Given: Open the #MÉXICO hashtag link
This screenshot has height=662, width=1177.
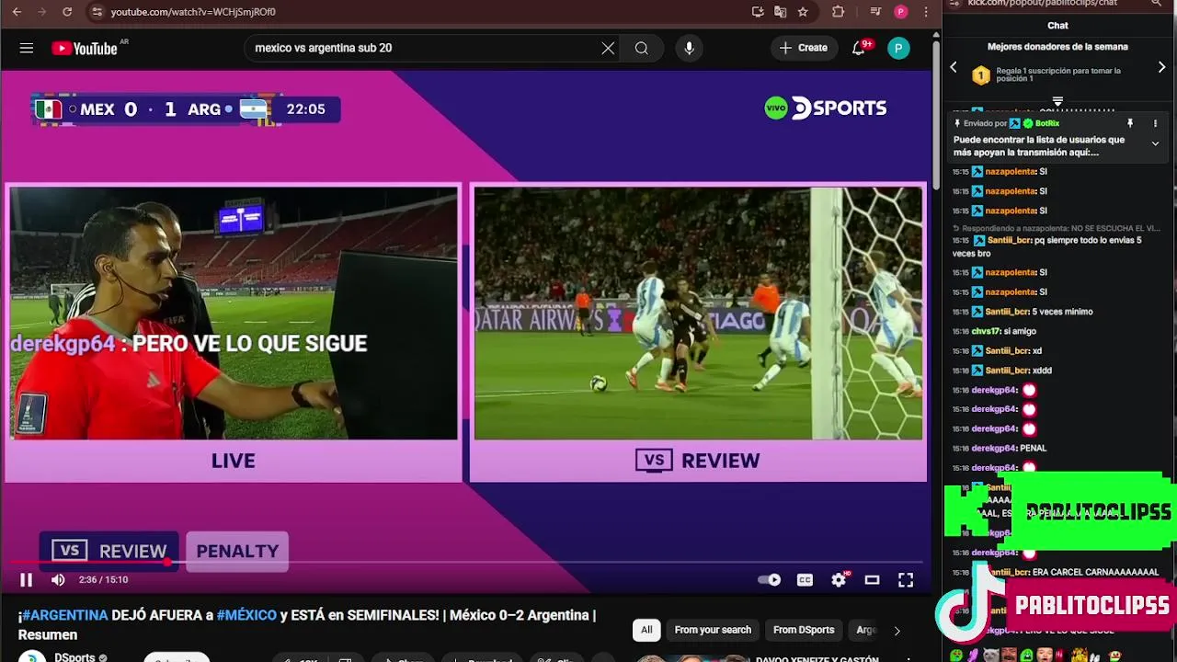Looking at the screenshot, I should tap(246, 615).
